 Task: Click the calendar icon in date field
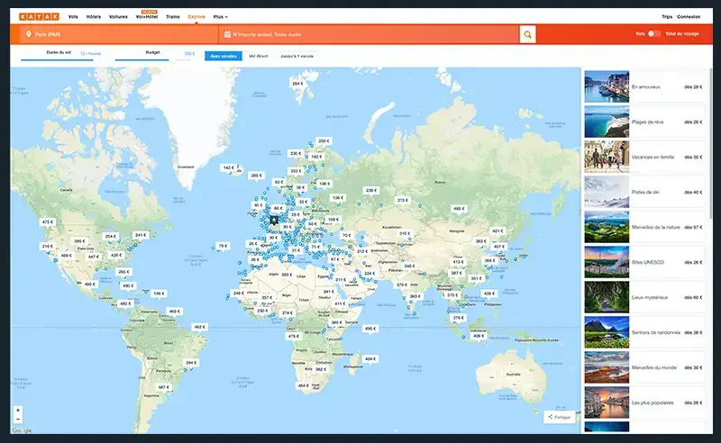(226, 34)
